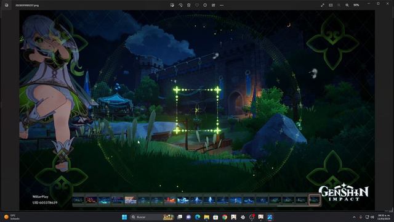Delete the photo with the trash icon
Screen dimensions: 394x222
pyautogui.click(x=189, y=5)
